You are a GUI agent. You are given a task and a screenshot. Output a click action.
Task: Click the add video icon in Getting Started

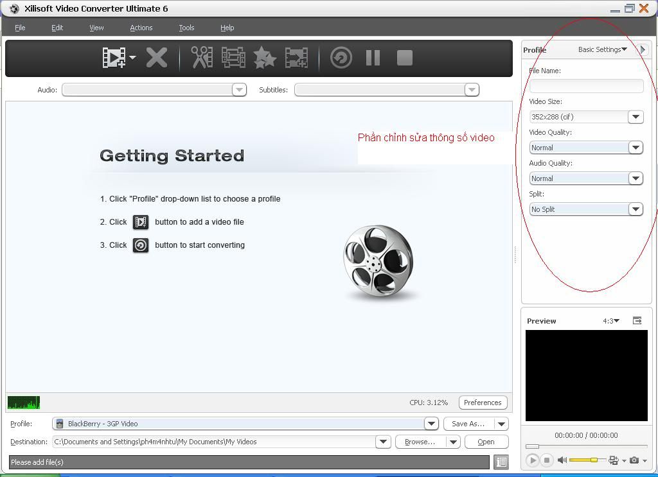(x=141, y=222)
